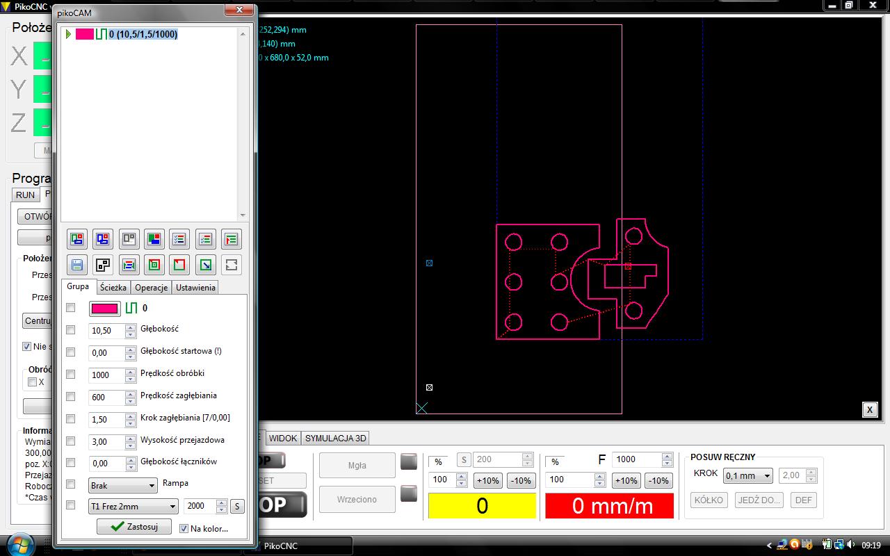Tick the checkbox beside Prędkość zagłębiania

70,396
